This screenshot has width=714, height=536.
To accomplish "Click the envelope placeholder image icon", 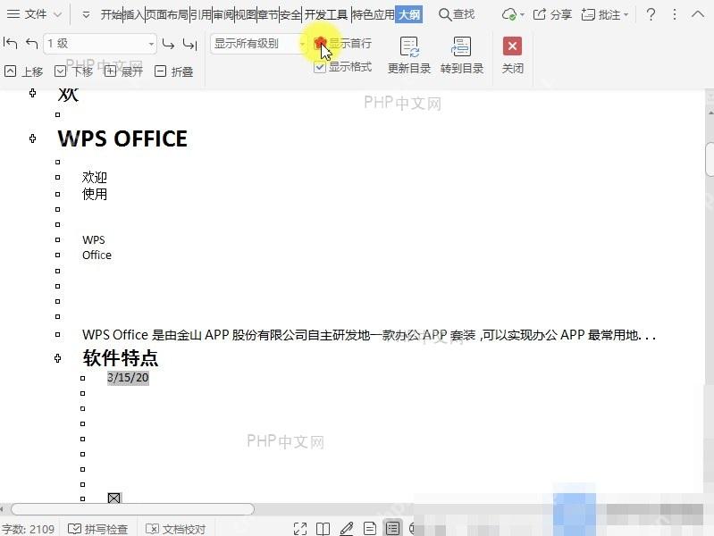I will pyautogui.click(x=113, y=498).
